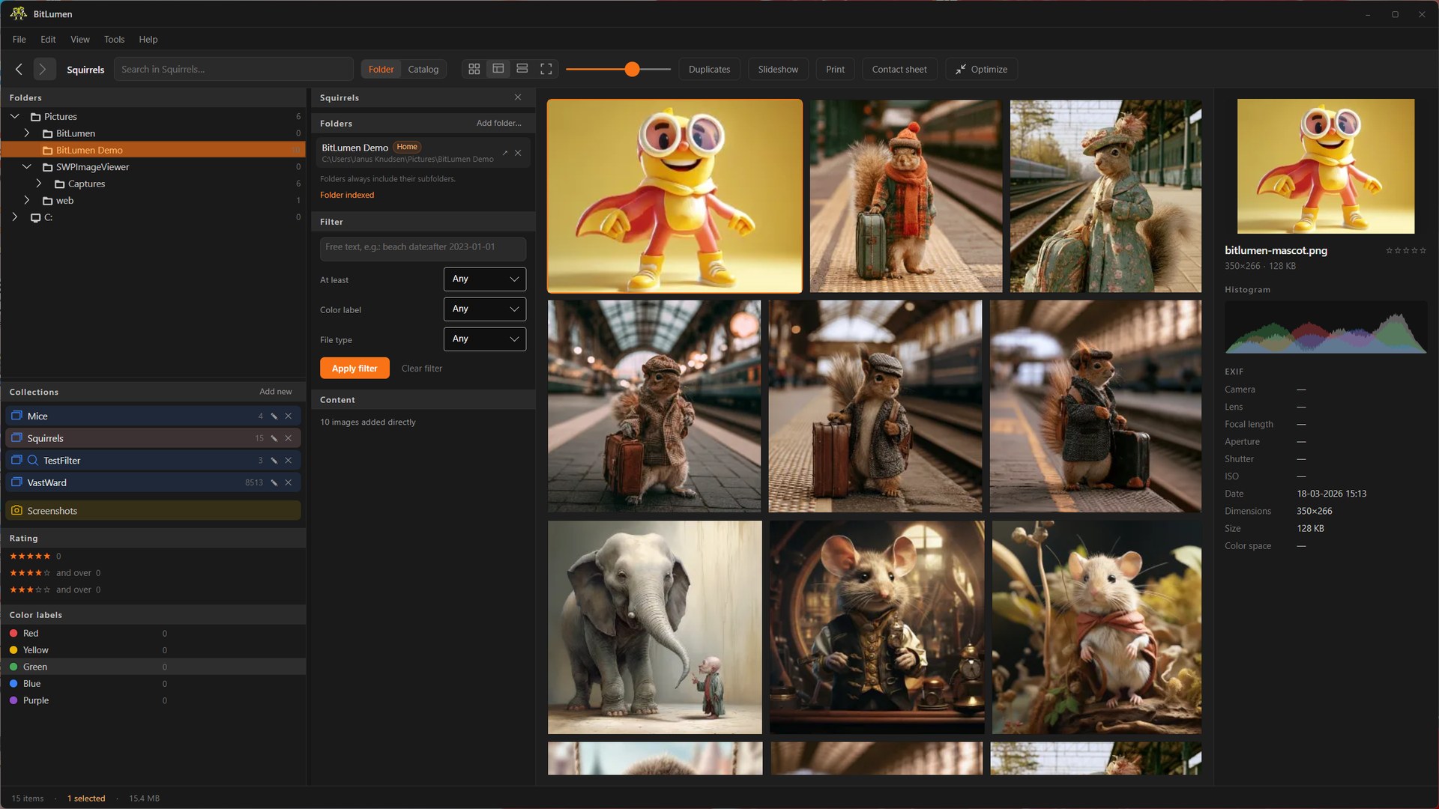Click Apply filter button
Viewport: 1439px width, 809px height.
coord(355,368)
